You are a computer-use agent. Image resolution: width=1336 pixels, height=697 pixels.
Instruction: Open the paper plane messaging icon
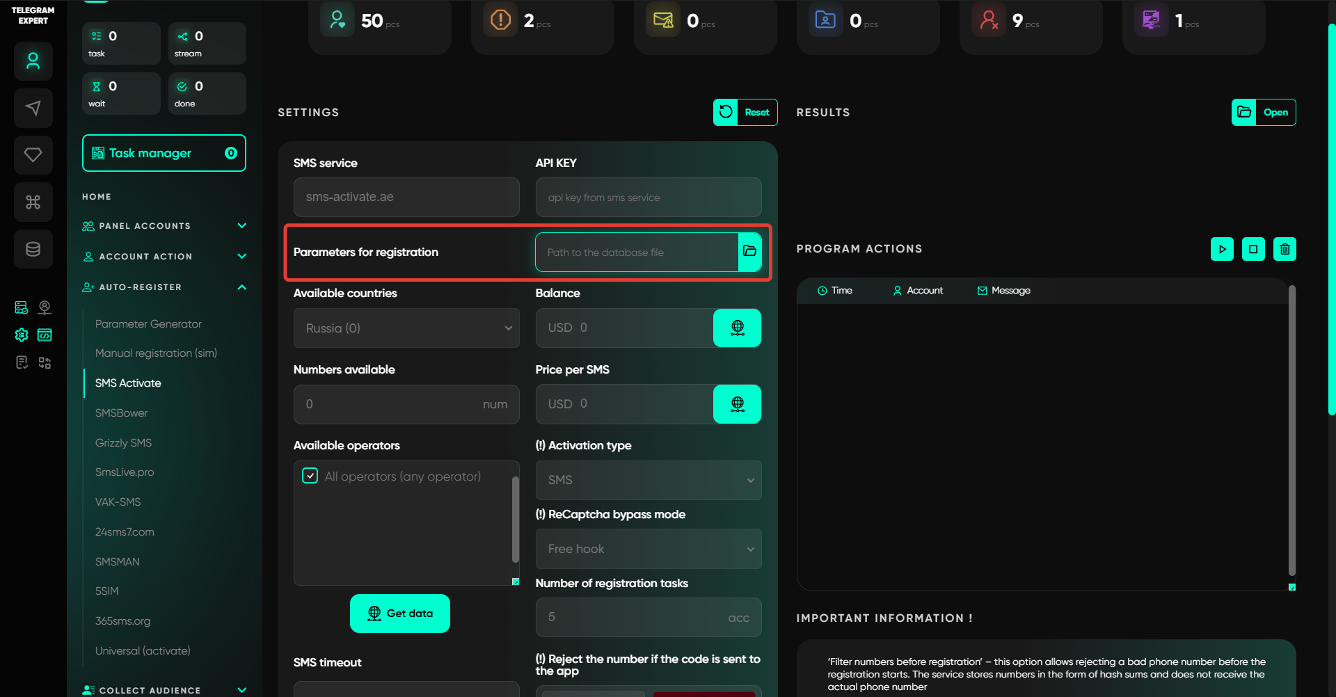coord(33,108)
